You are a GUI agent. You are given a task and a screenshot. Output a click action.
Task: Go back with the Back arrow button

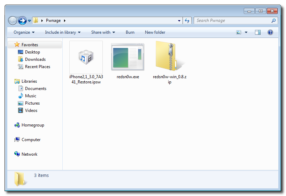(x=13, y=21)
